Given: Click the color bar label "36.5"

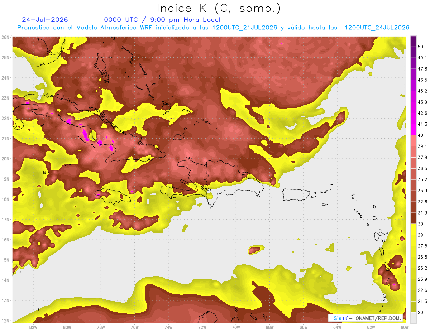Looking at the screenshot, I should [x=422, y=168].
